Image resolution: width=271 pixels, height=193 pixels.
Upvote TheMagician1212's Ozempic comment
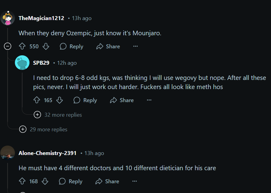(22, 47)
